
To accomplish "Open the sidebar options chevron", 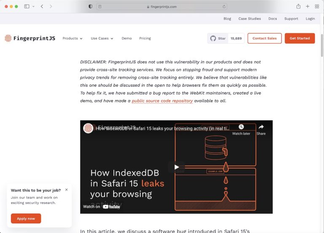I will coord(33,6).
